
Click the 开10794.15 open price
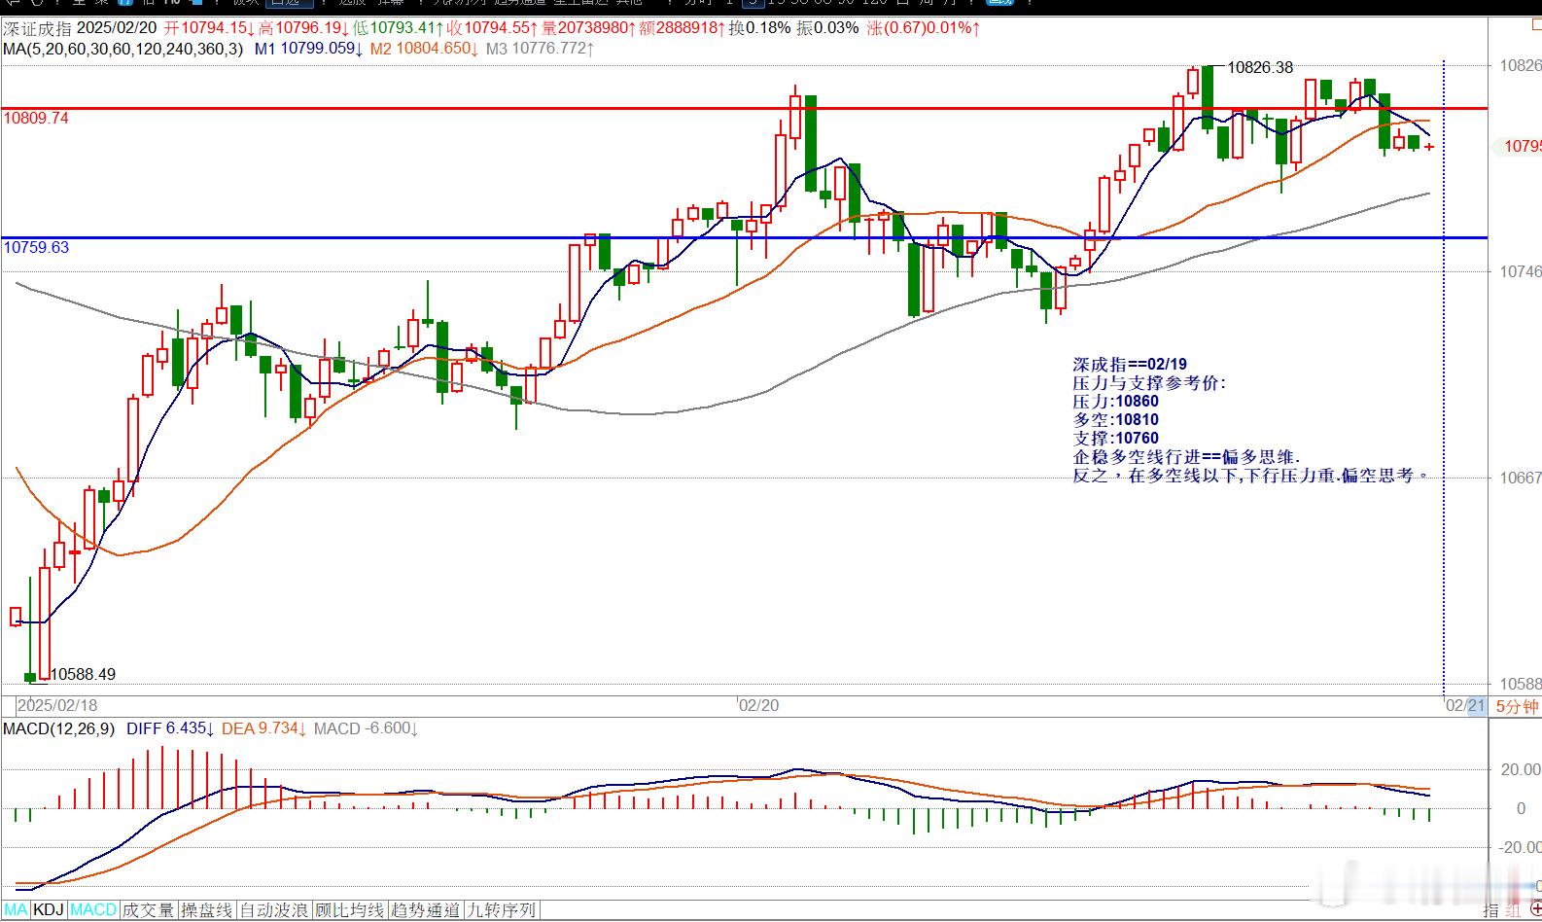209,28
